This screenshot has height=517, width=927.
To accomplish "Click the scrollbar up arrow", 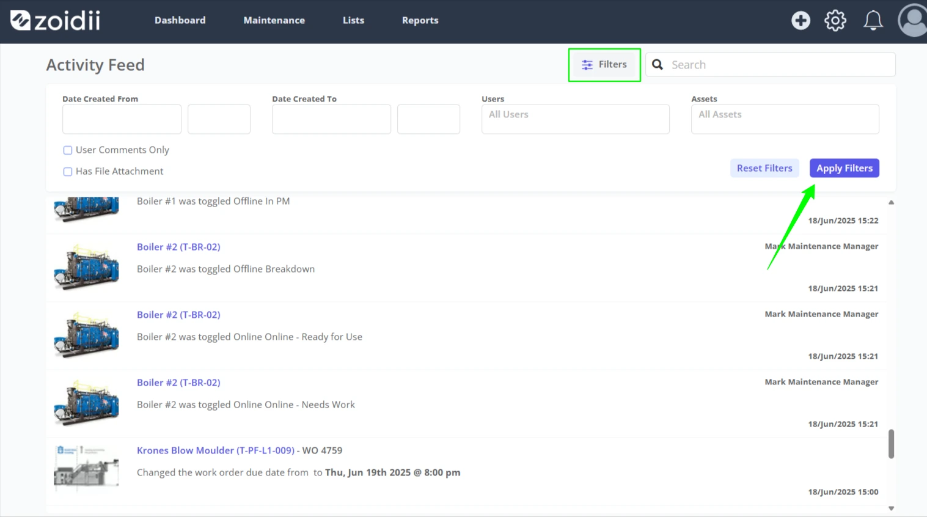I will coord(891,202).
